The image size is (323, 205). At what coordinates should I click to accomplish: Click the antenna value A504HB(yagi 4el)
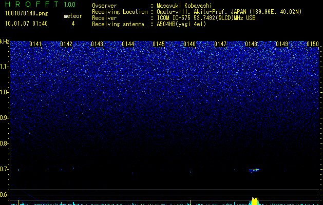(x=181, y=24)
